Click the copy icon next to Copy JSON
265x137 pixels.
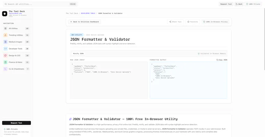217,60
